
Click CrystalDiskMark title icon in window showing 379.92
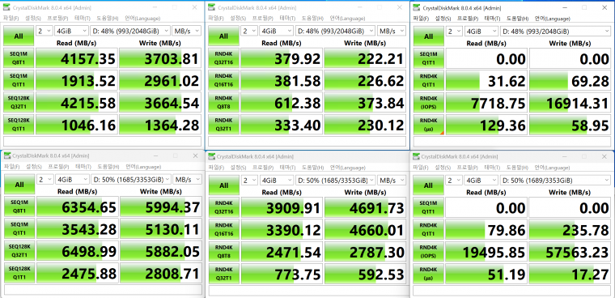pyautogui.click(x=212, y=7)
